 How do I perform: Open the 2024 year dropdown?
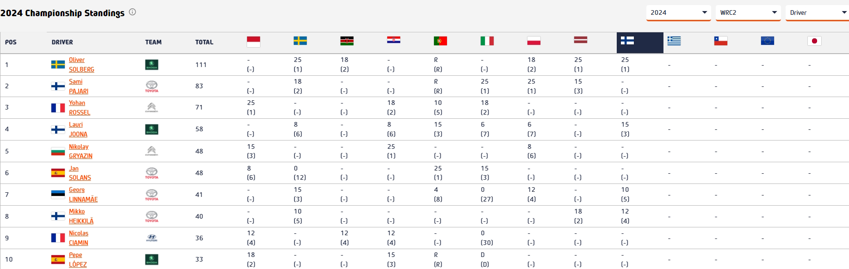(678, 12)
